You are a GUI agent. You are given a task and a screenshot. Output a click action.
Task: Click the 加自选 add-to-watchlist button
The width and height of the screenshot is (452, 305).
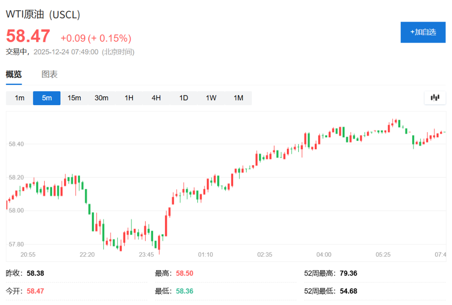tap(423, 32)
